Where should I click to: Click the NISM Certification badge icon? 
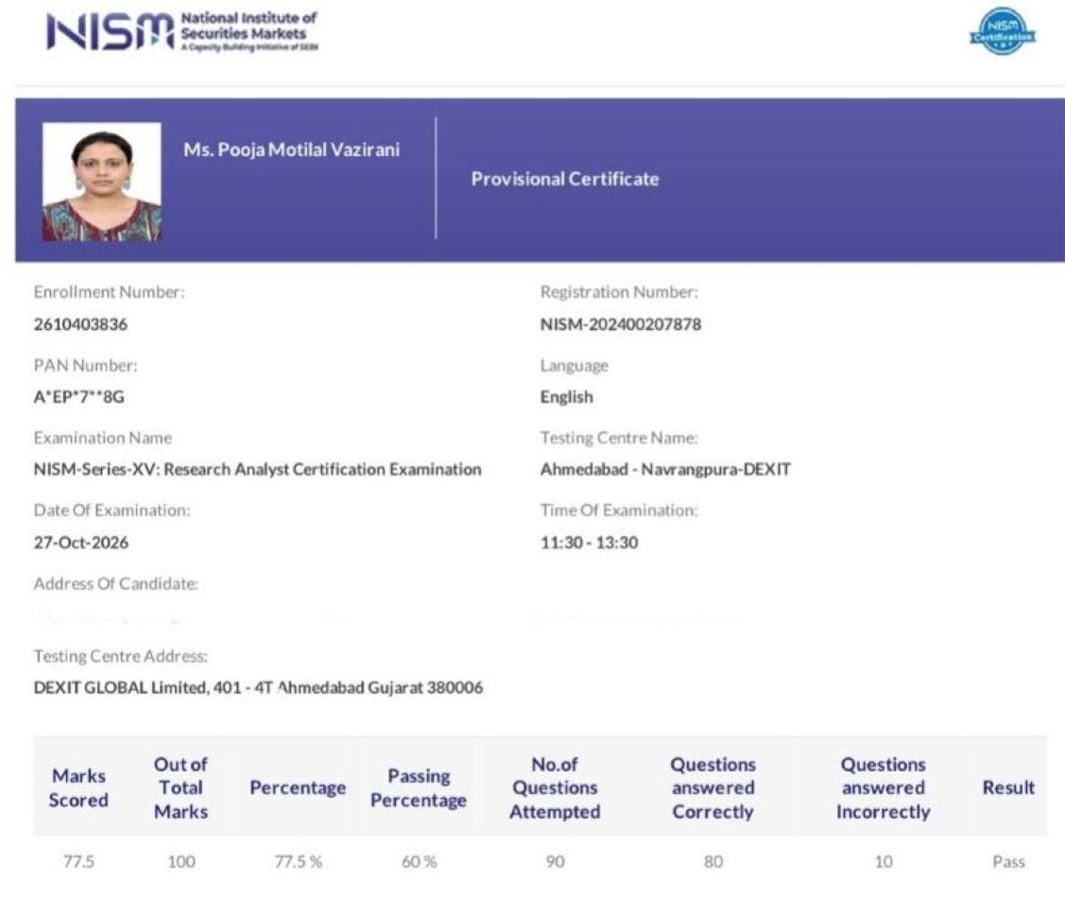tap(1003, 31)
